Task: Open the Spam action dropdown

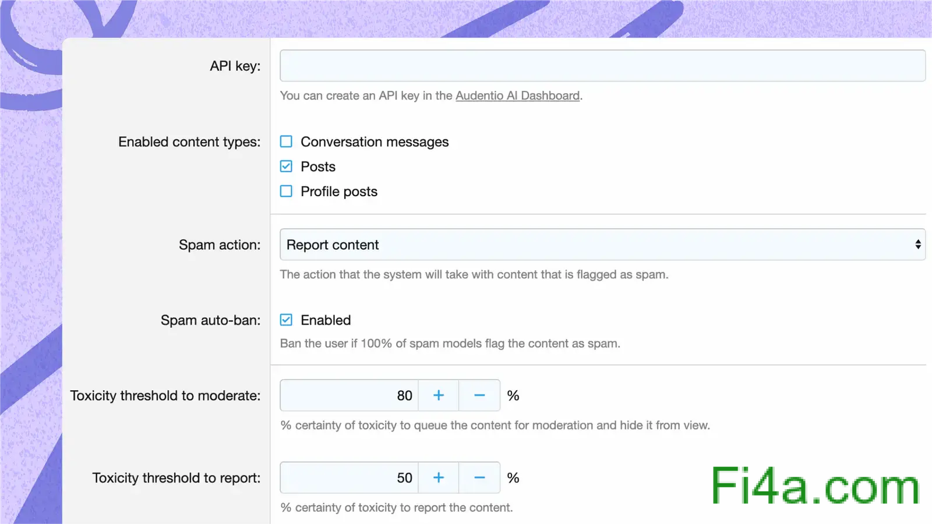Action: tap(602, 245)
